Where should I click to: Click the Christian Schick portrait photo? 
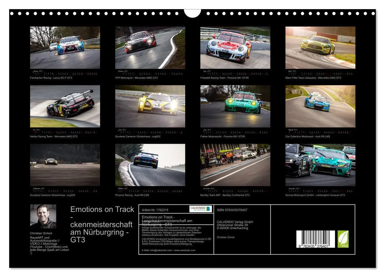(43, 217)
